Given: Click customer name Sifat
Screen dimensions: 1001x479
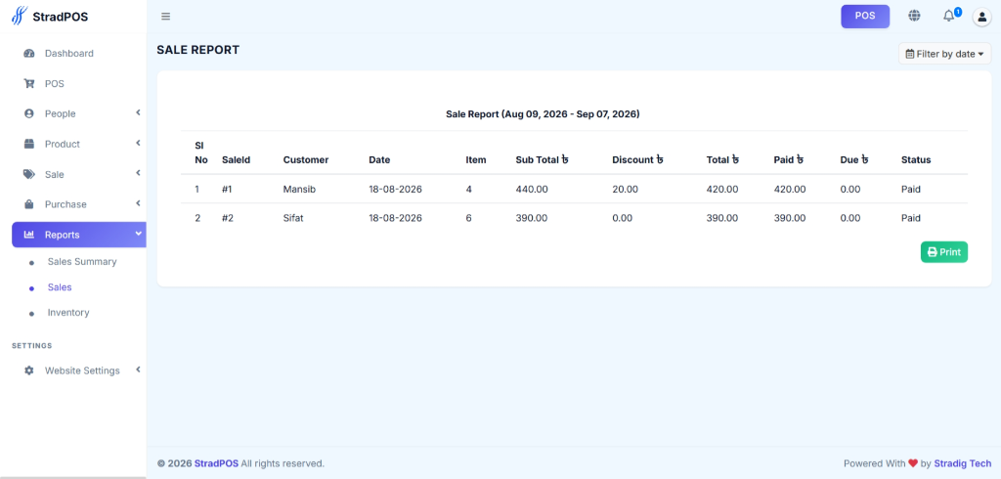Looking at the screenshot, I should click(293, 218).
